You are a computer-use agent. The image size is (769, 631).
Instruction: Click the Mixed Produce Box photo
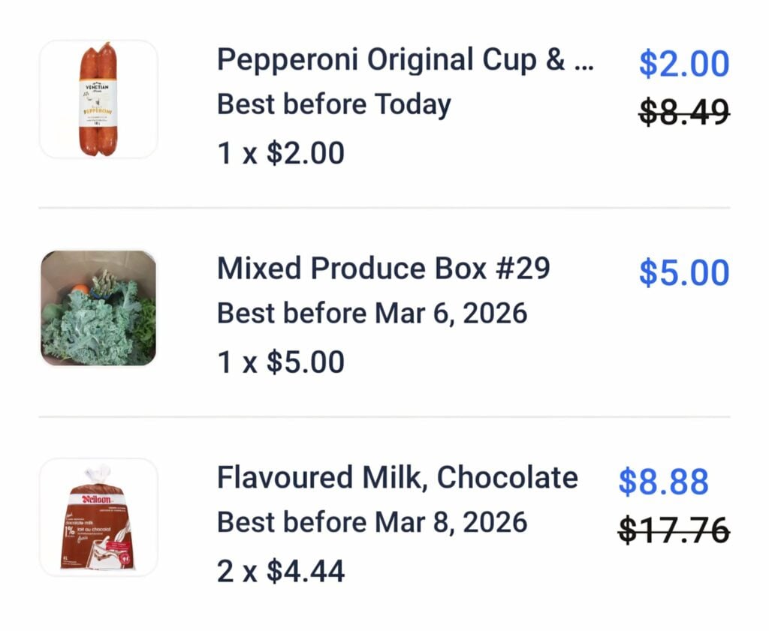pos(100,308)
